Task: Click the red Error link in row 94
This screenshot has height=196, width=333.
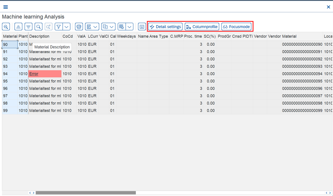Action: tap(34, 74)
